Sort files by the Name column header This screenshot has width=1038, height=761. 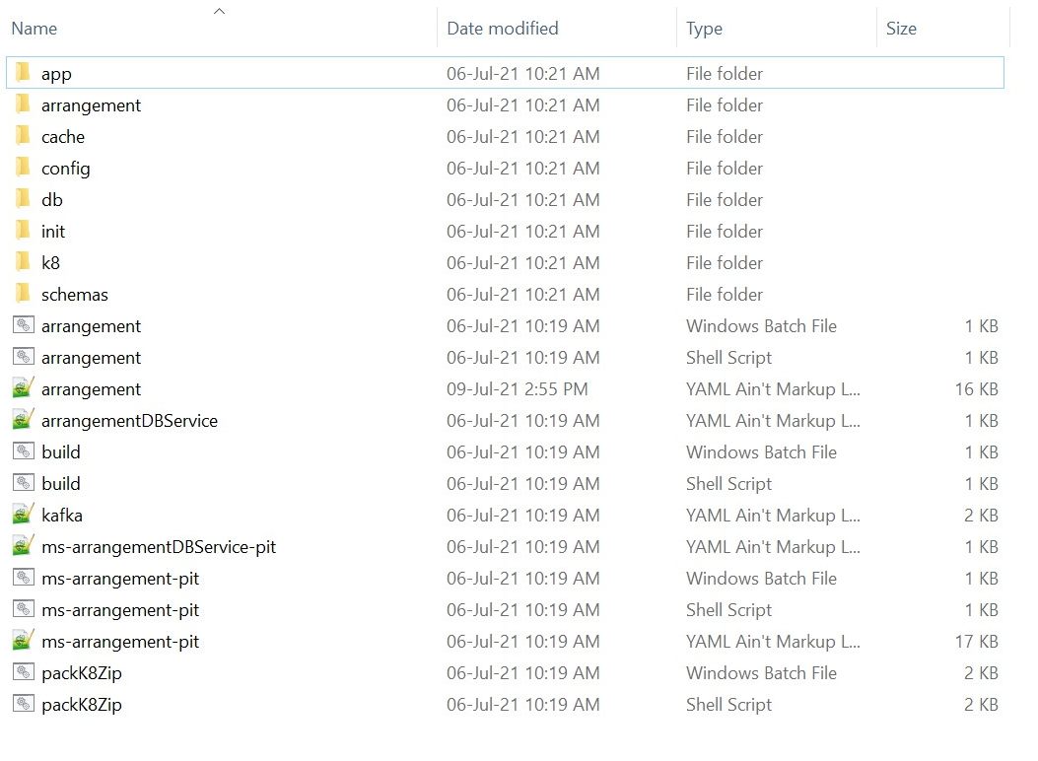[x=221, y=29]
